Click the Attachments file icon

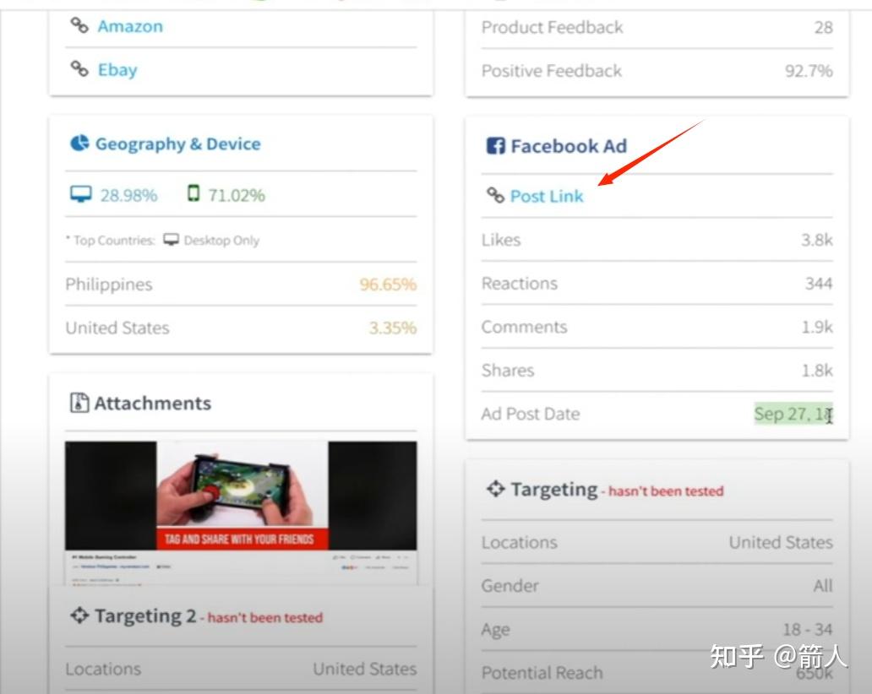tap(79, 403)
